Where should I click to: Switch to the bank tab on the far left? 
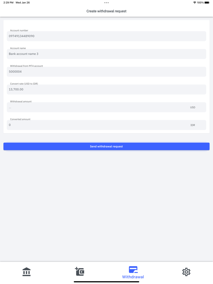click(x=27, y=272)
